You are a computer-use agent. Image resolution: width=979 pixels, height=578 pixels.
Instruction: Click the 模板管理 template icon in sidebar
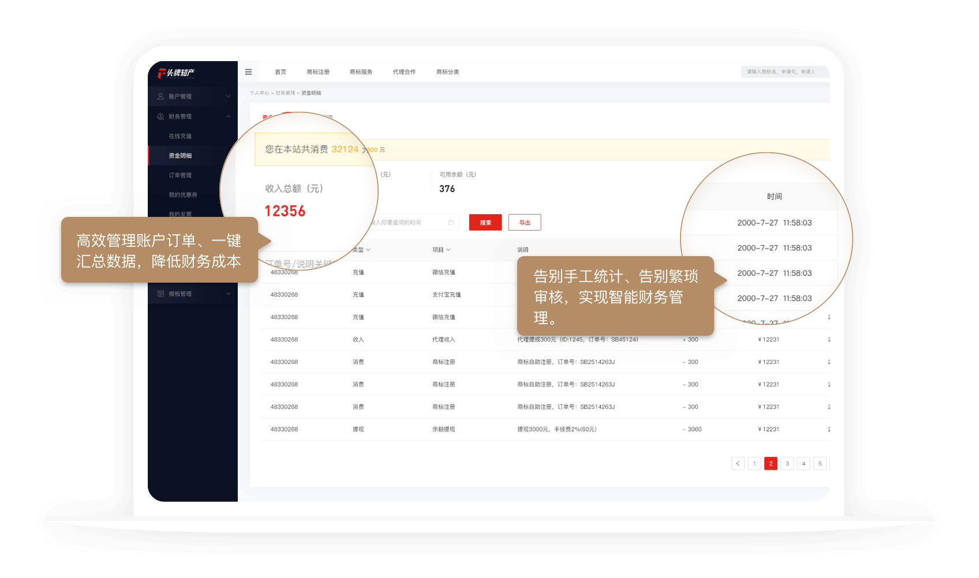tap(160, 293)
